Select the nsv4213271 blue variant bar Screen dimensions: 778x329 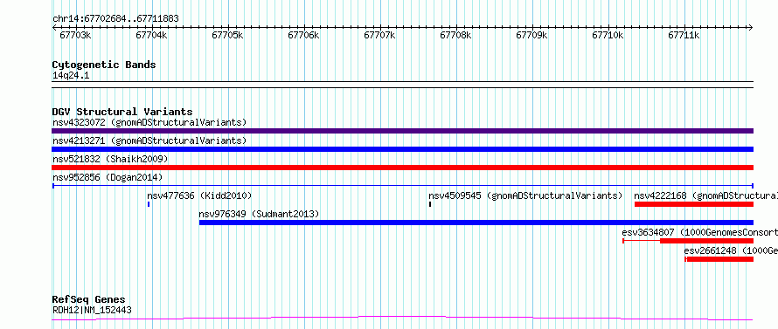pos(402,149)
